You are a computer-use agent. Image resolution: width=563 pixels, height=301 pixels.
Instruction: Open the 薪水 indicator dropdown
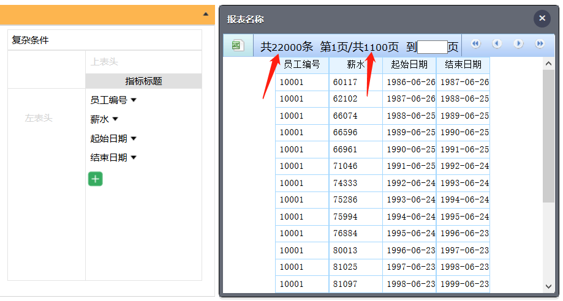point(115,119)
